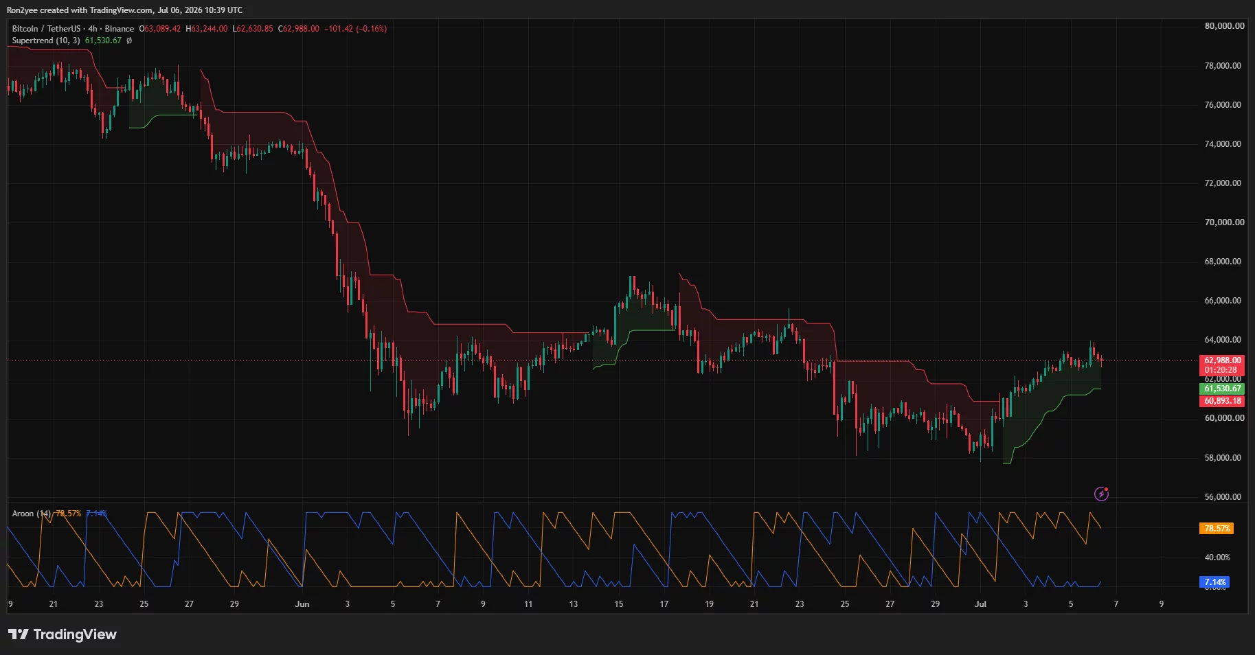This screenshot has width=1255, height=655.
Task: Click the change value −101.42 (−0.16%)
Action: point(356,29)
